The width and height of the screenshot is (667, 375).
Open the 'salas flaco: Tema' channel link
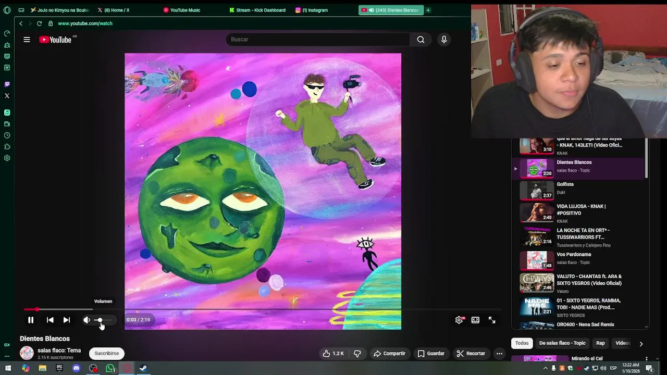pos(59,351)
